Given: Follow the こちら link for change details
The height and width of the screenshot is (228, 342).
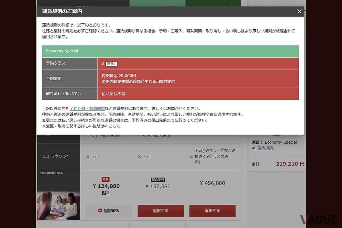Looking at the screenshot, I should [115, 126].
